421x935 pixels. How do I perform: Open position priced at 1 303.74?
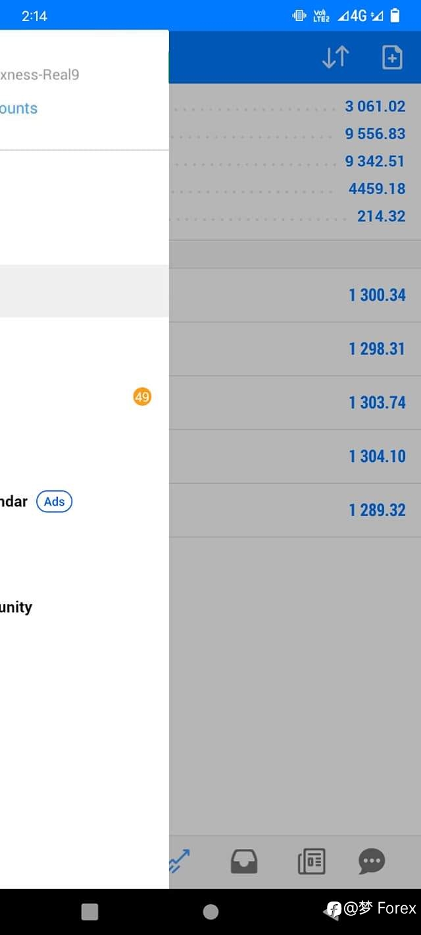(295, 403)
